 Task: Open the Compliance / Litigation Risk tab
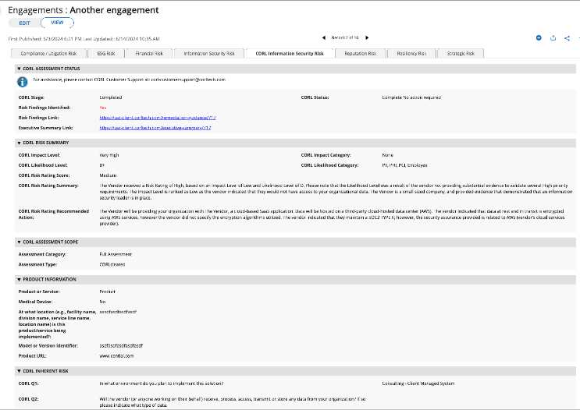(49, 54)
